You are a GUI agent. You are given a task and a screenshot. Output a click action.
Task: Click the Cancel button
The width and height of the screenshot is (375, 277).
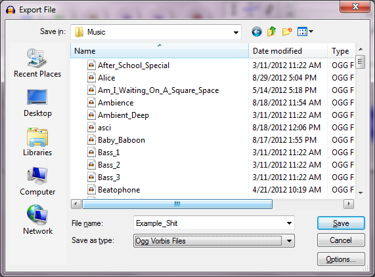341,240
